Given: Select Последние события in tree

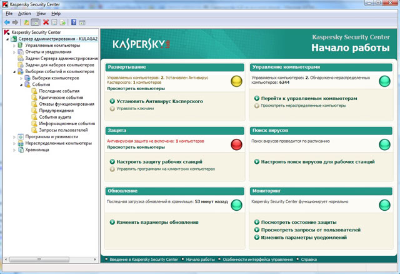Looking at the screenshot, I should [59, 91].
